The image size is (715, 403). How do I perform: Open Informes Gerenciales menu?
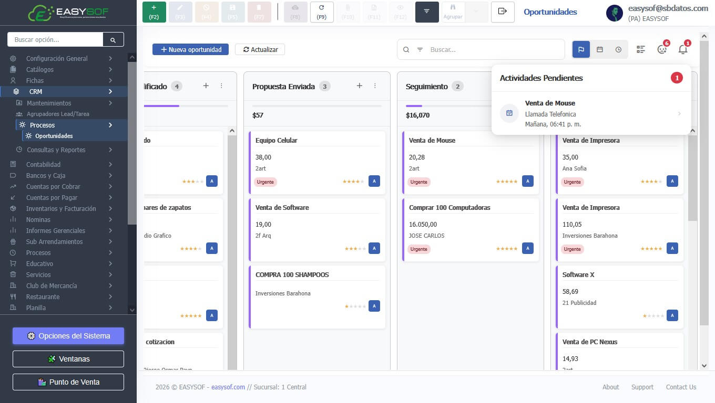coord(63,230)
